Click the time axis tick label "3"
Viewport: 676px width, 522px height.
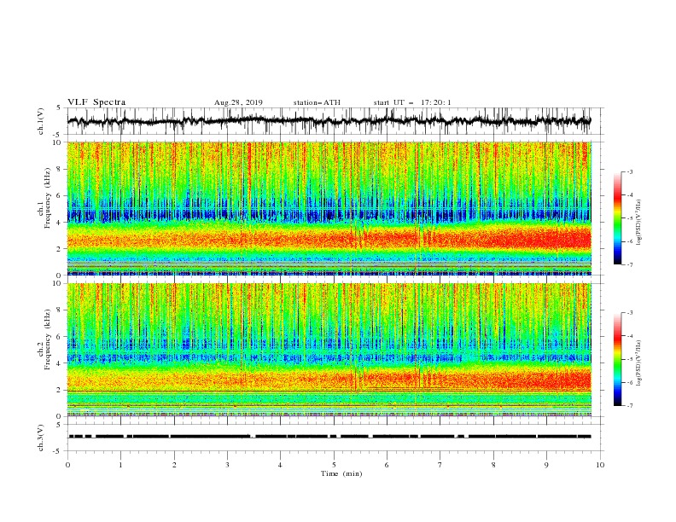point(227,465)
